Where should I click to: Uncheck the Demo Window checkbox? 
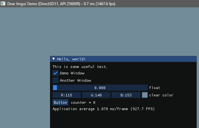click(55, 73)
